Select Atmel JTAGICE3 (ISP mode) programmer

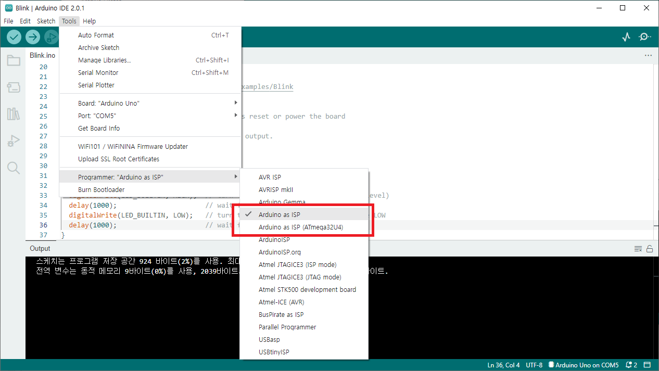coord(304,265)
